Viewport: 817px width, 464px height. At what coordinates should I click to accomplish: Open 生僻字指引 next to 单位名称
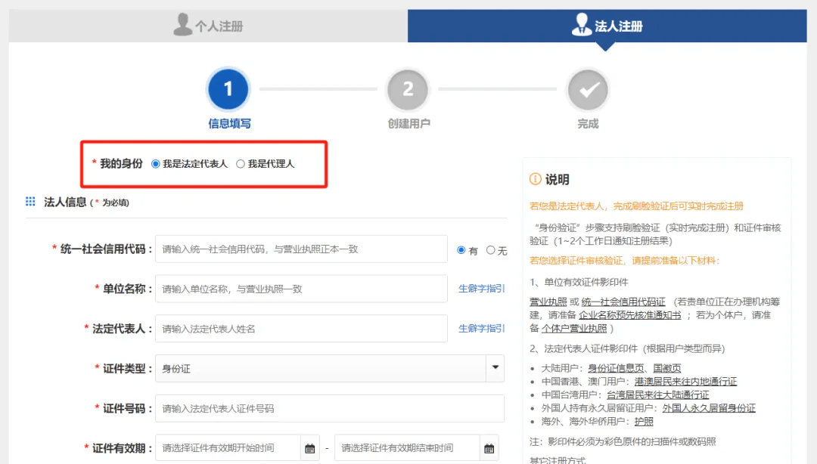click(x=480, y=288)
